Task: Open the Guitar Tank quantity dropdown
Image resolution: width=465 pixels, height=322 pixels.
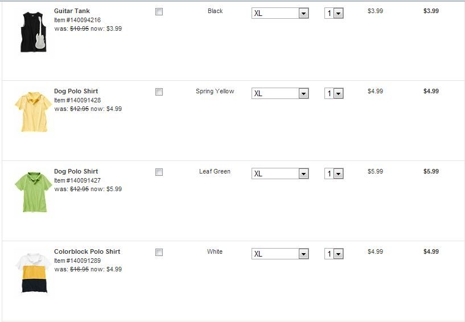Action: pyautogui.click(x=334, y=13)
